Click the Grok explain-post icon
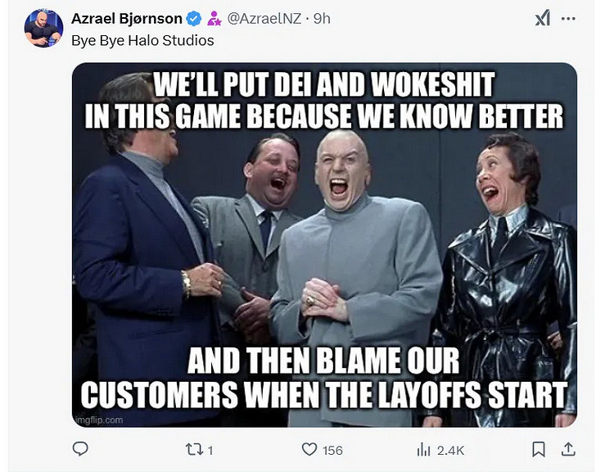 click(543, 18)
